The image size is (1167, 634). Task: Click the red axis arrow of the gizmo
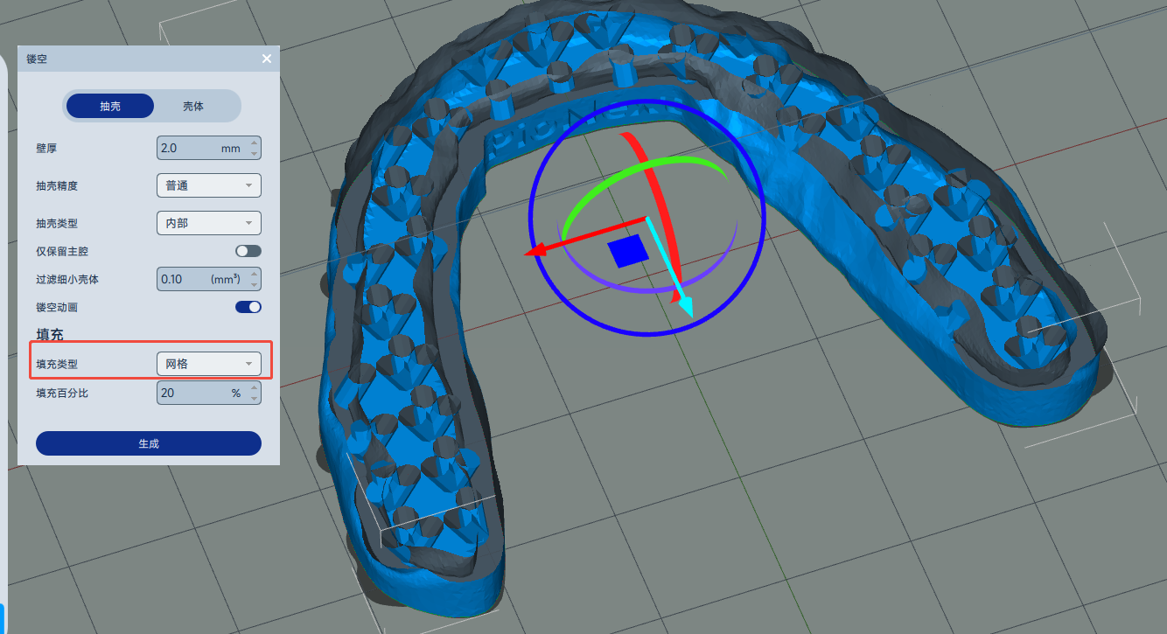coord(535,251)
